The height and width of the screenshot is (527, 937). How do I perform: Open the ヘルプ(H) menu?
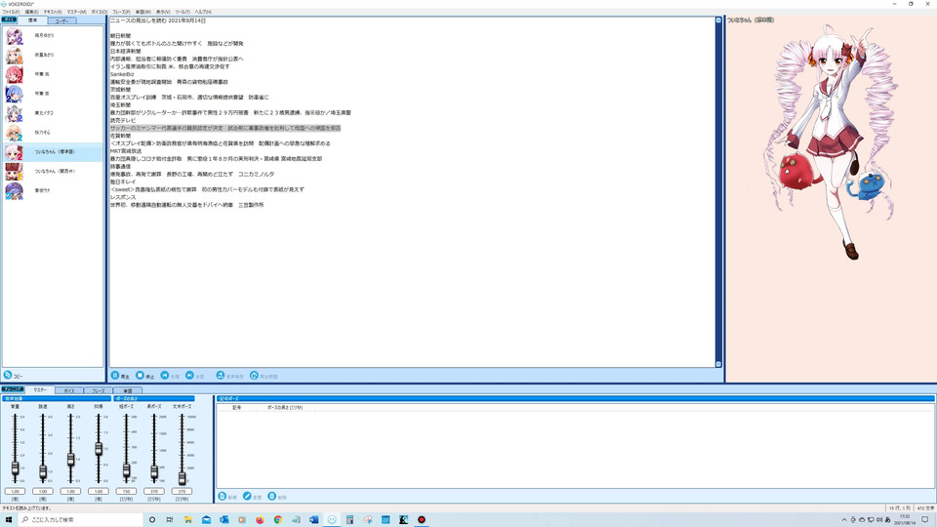(x=203, y=12)
